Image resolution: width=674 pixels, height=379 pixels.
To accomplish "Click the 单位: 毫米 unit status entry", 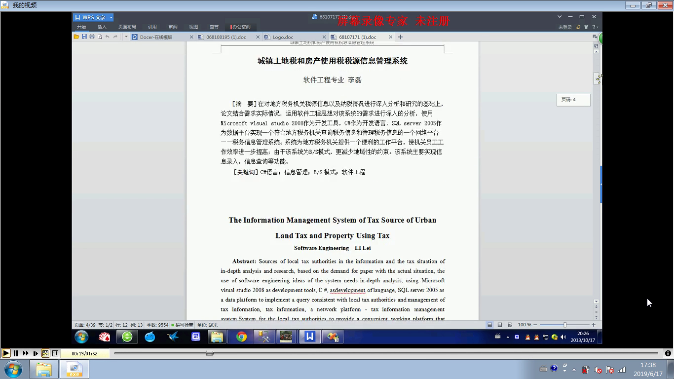I will [207, 325].
